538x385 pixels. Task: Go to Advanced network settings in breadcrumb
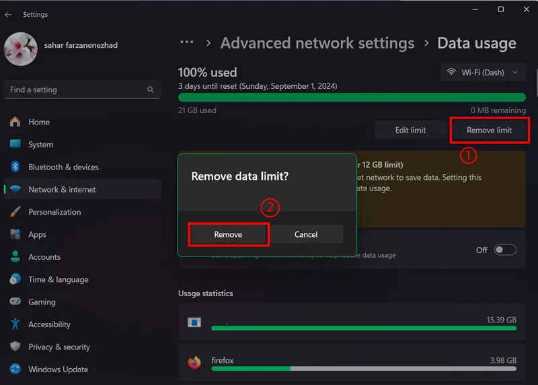317,43
